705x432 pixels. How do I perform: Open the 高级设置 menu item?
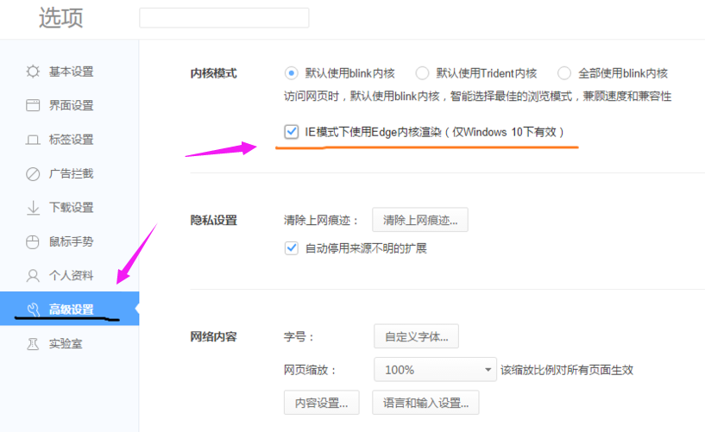71,310
